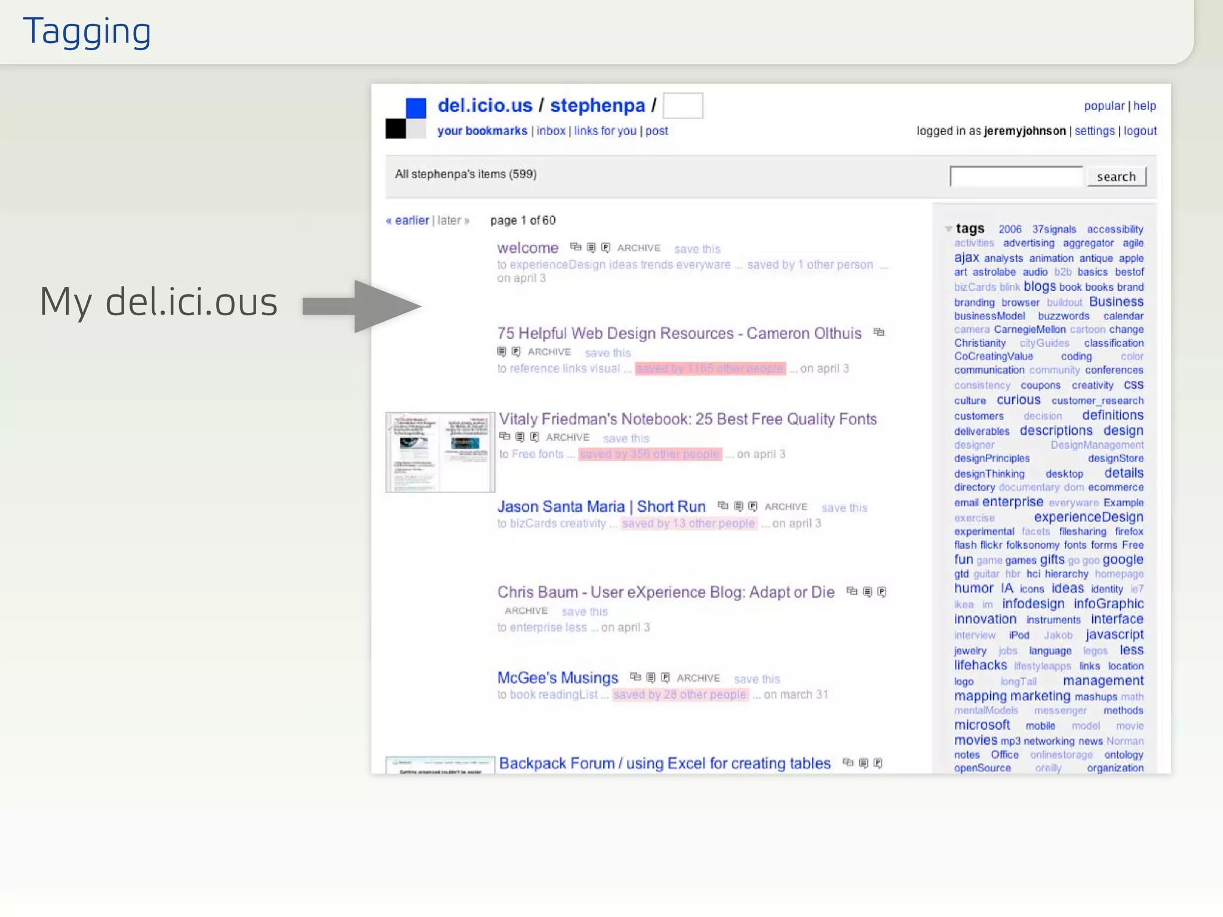Select the 'infoGraphic' tag in the tags cloud
1223x917 pixels.
pos(1108,604)
